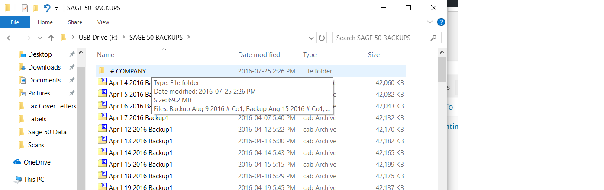Click SAGE 50 BACKUPS breadcrumb in address bar
Screen dimensions: 604x190
click(x=156, y=38)
